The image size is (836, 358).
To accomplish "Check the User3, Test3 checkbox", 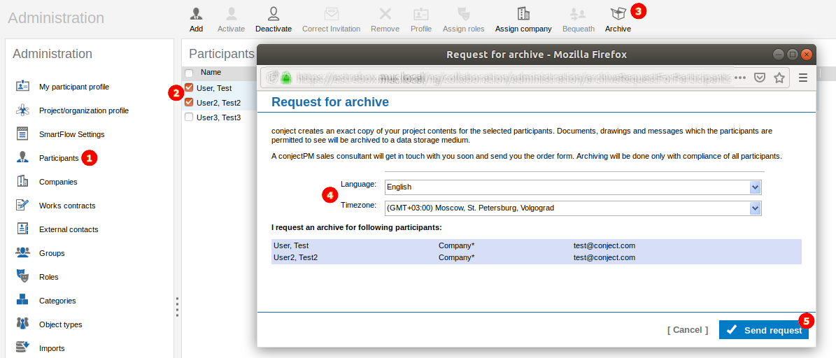I will pyautogui.click(x=189, y=117).
